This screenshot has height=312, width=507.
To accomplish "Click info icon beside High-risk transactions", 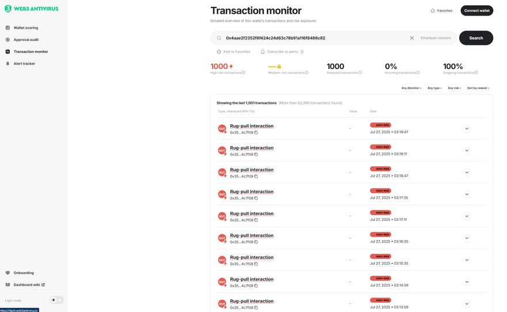I will pos(244,73).
